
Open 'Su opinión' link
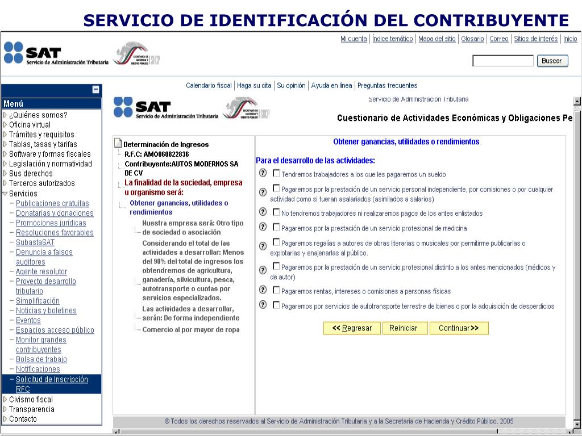[x=292, y=86]
